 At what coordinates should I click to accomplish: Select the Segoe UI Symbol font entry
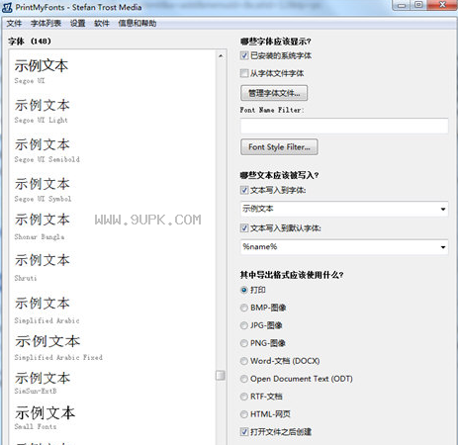tap(43, 190)
